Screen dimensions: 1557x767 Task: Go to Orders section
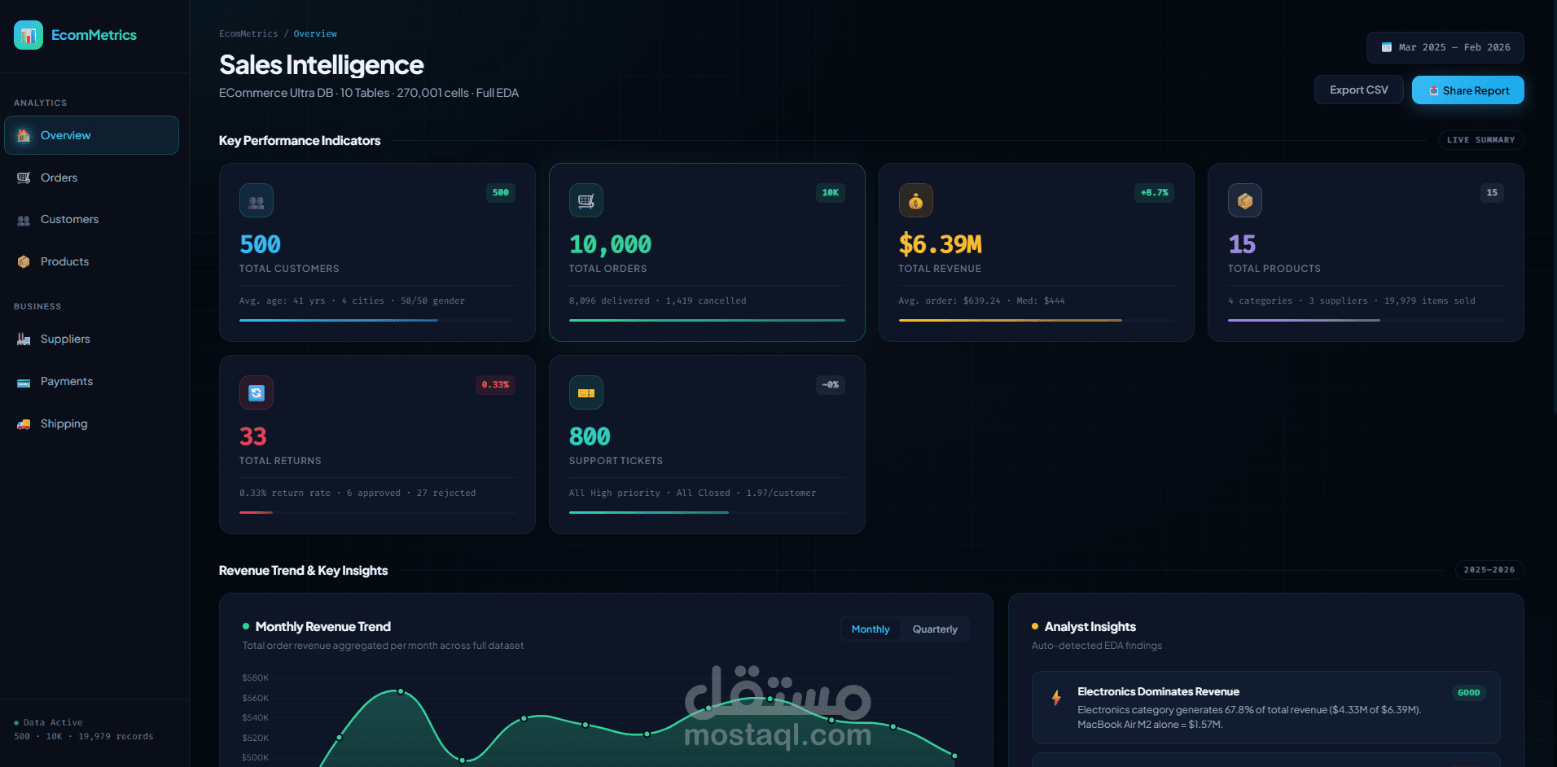(91, 178)
